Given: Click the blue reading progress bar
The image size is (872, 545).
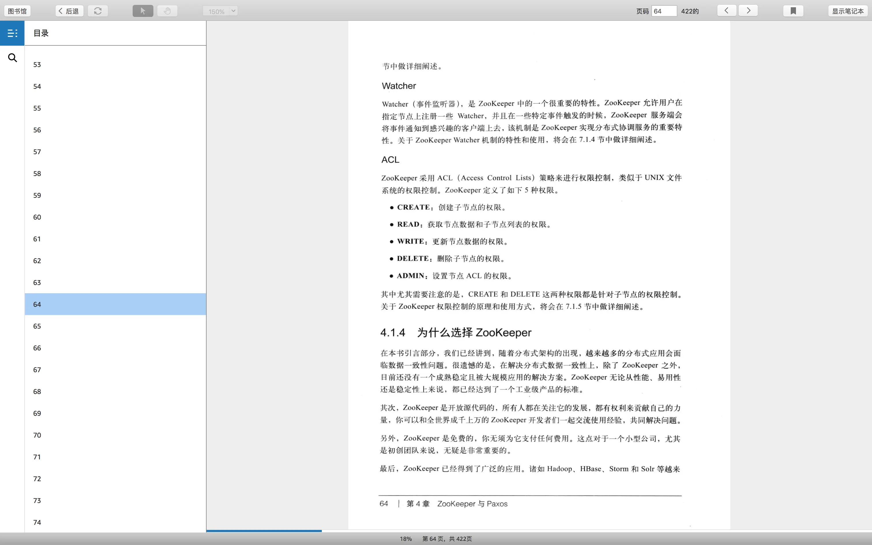Looking at the screenshot, I should pyautogui.click(x=264, y=531).
